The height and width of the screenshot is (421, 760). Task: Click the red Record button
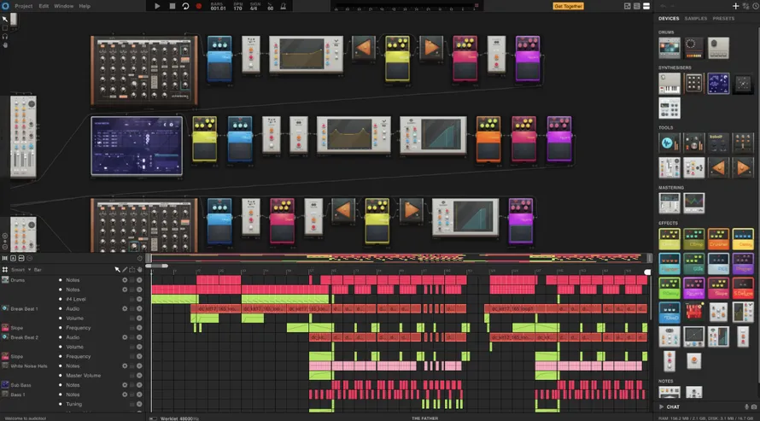pyautogui.click(x=199, y=6)
